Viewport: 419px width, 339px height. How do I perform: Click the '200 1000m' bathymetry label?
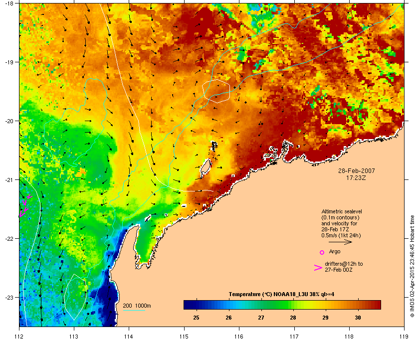pos(137,306)
